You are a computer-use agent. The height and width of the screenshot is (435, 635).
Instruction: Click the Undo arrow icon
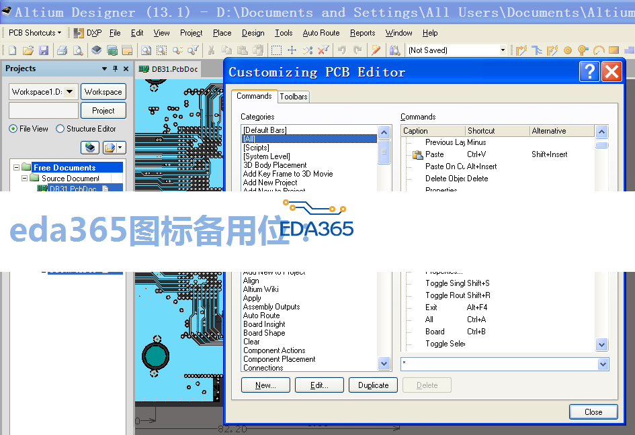(x=342, y=50)
